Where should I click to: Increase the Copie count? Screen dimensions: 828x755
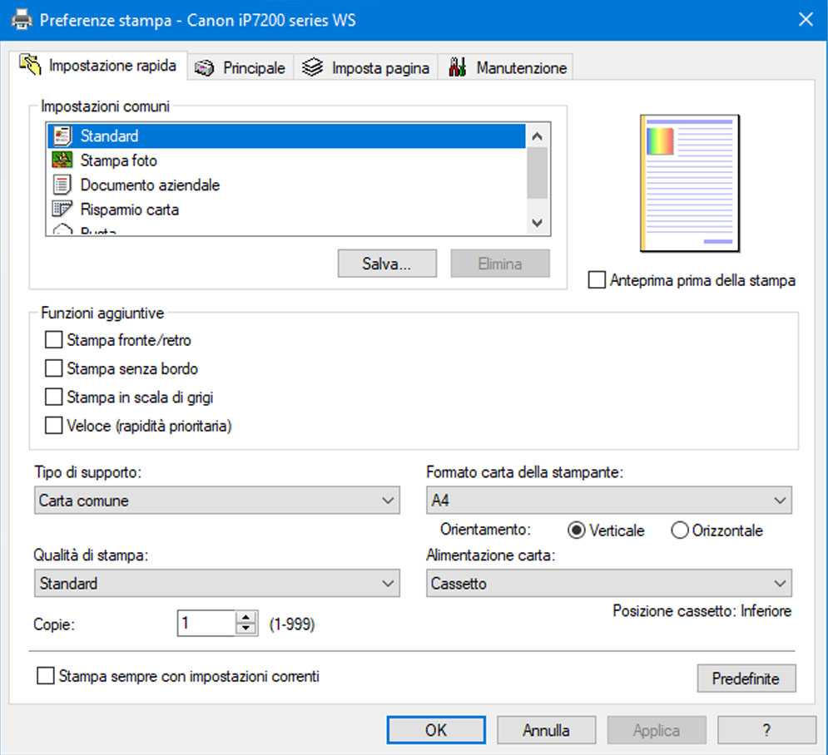point(245,617)
